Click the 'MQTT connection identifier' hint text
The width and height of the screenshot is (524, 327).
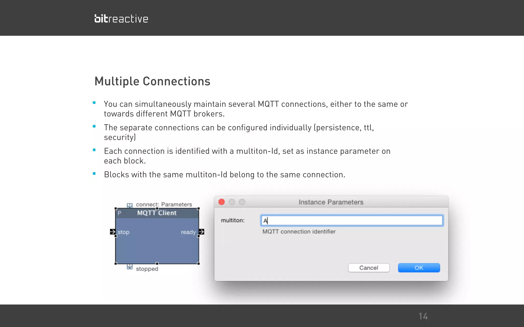click(299, 231)
